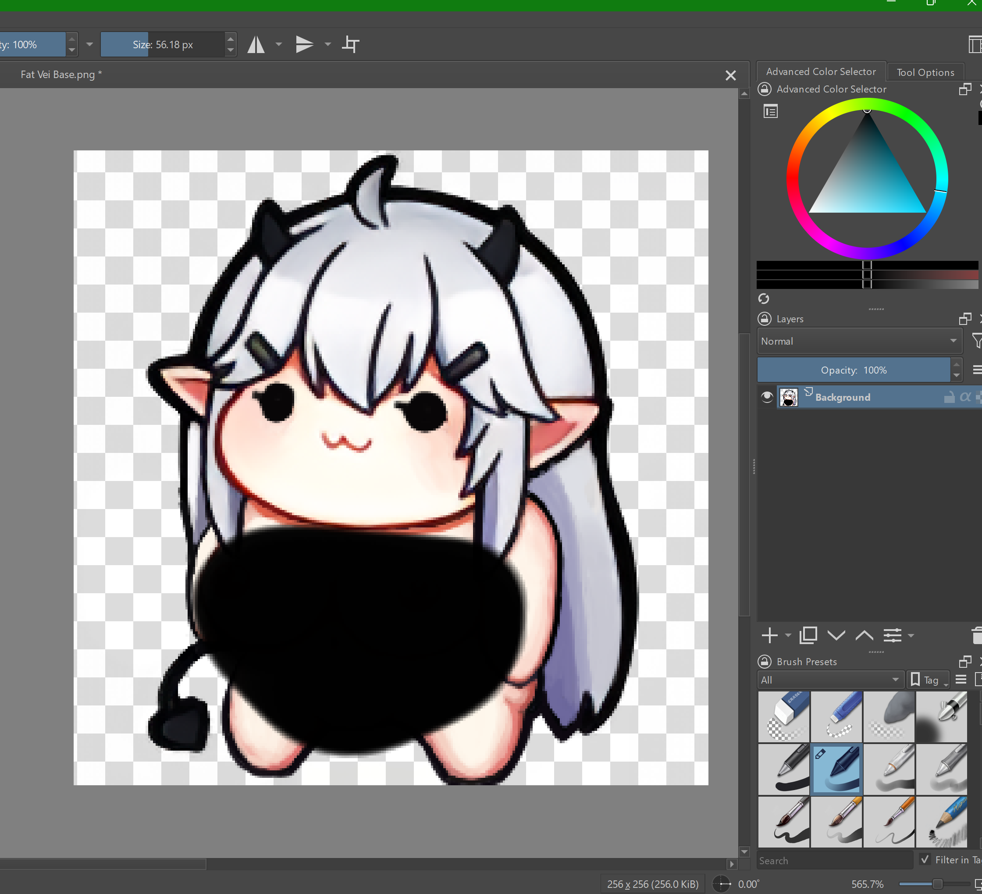Toggle alpha lock on the Background layer
Screen dimensions: 982x894
click(965, 397)
